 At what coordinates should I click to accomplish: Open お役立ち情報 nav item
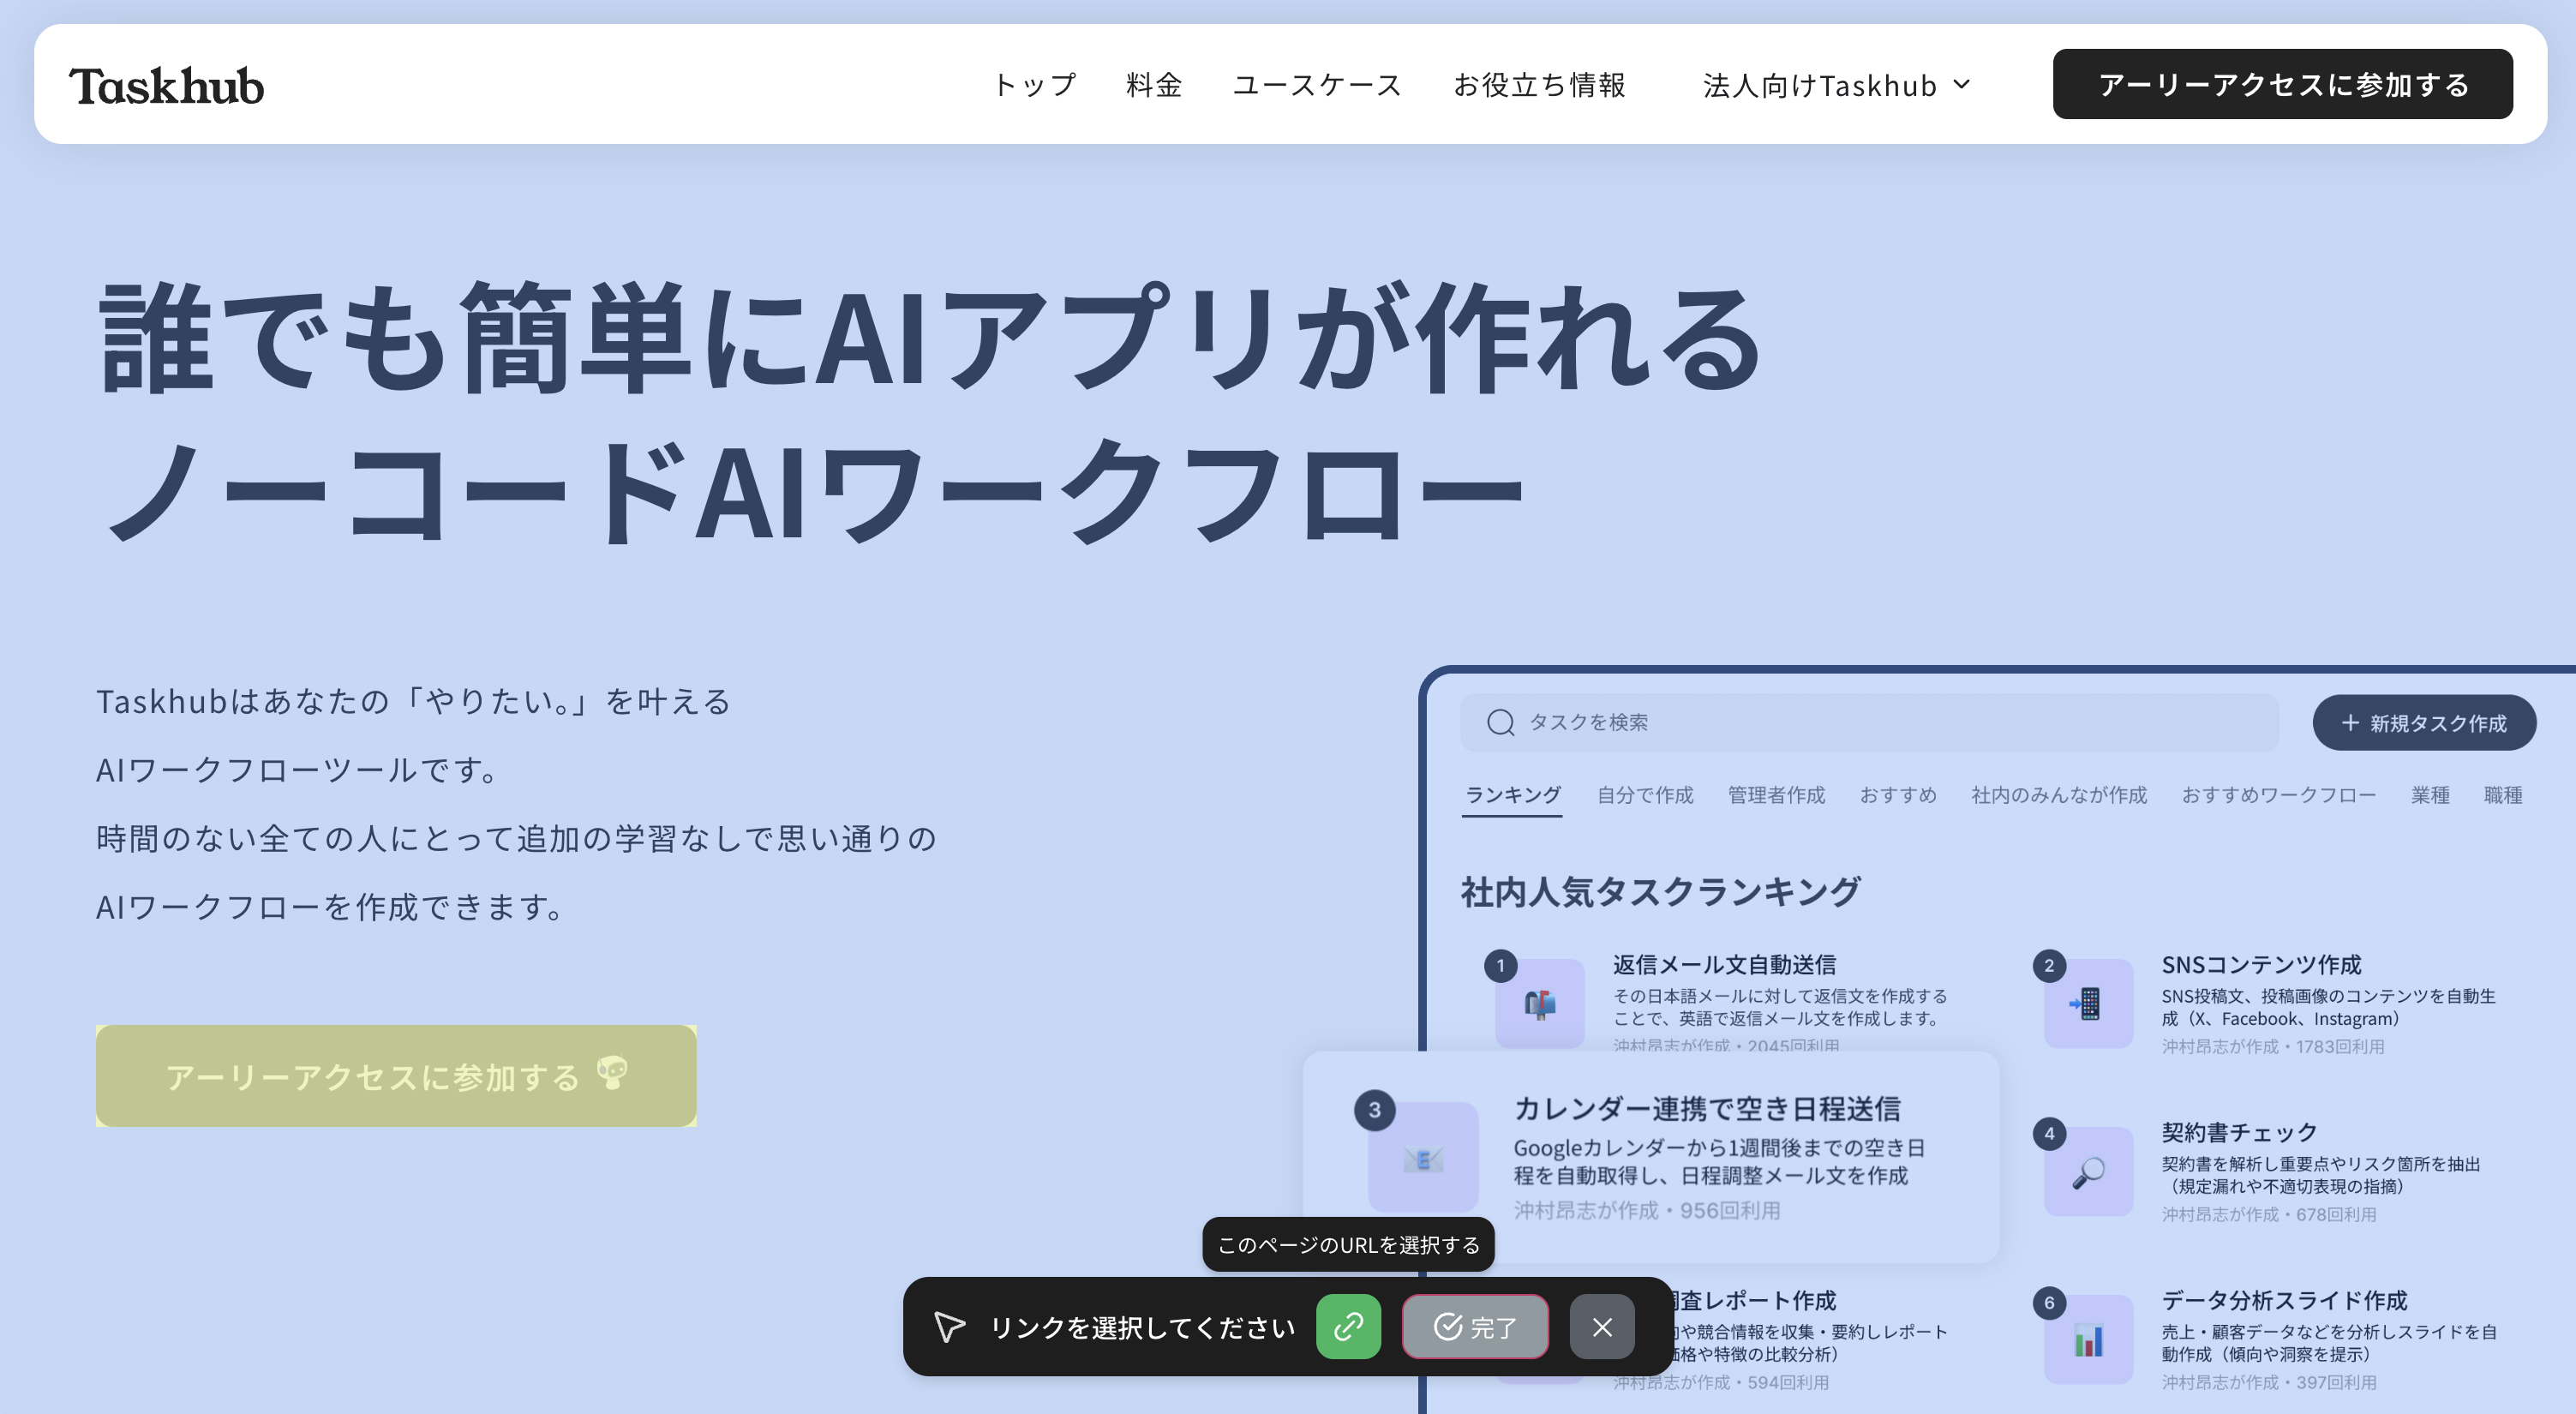(x=1539, y=85)
